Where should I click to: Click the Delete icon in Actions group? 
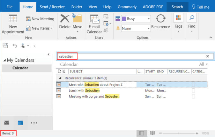[65, 19]
